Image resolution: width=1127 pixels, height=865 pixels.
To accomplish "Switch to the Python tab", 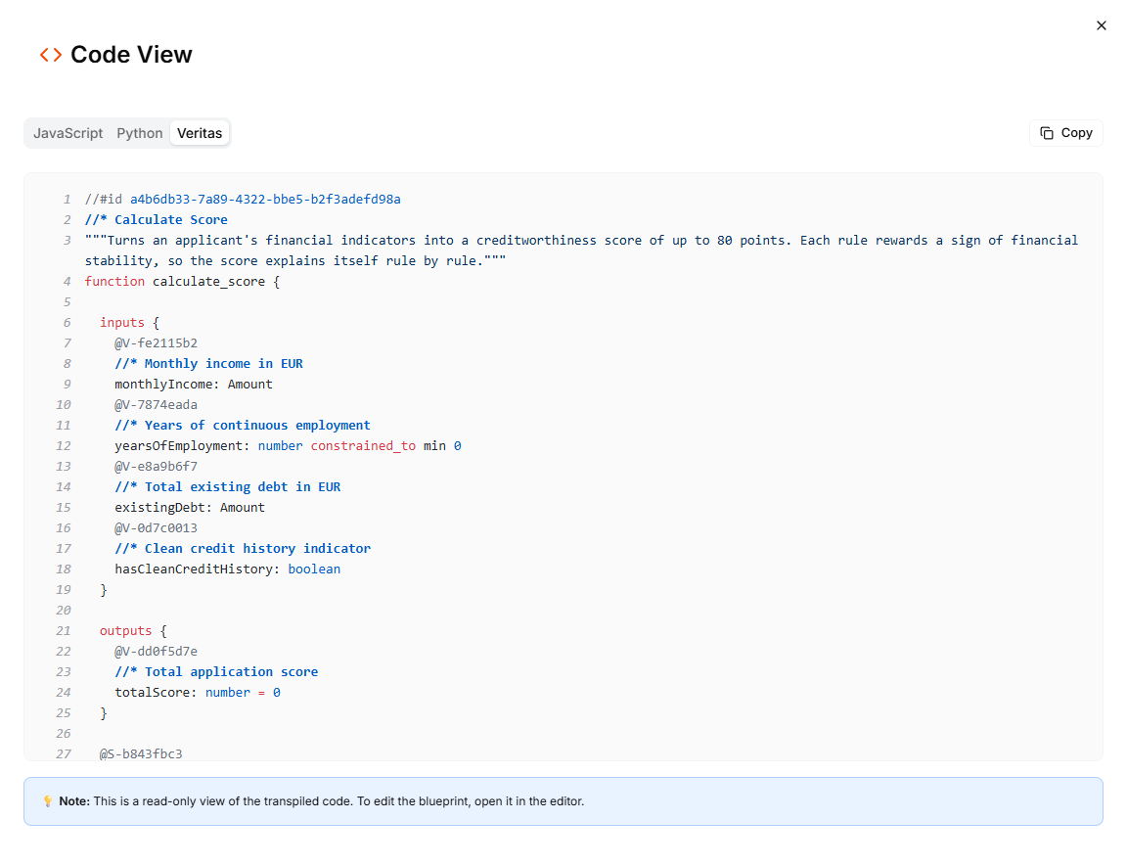I will point(140,133).
